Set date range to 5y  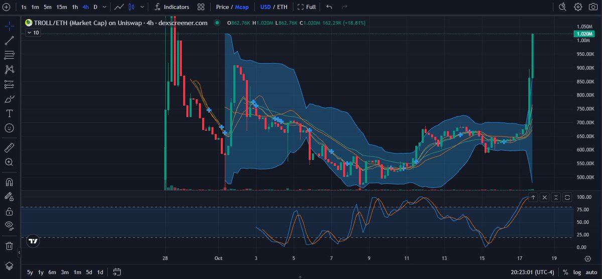tap(30, 272)
